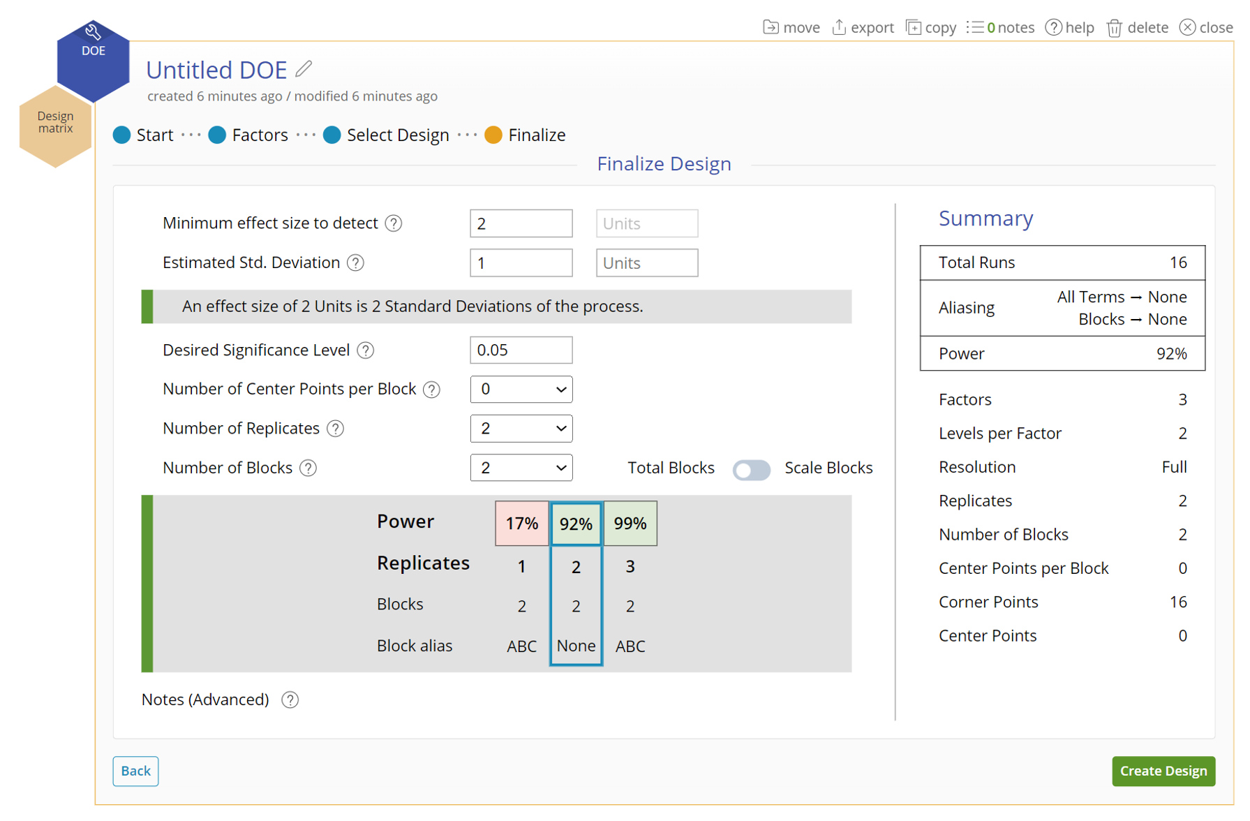Open Center Points per Block dropdown
Viewport: 1250px width, 821px height.
[521, 390]
